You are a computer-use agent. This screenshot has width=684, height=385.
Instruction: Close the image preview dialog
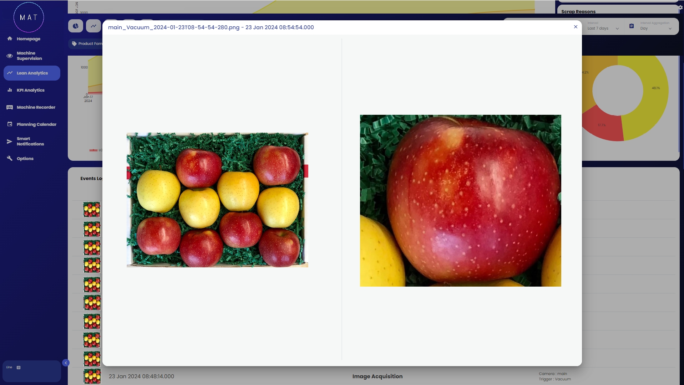click(576, 27)
